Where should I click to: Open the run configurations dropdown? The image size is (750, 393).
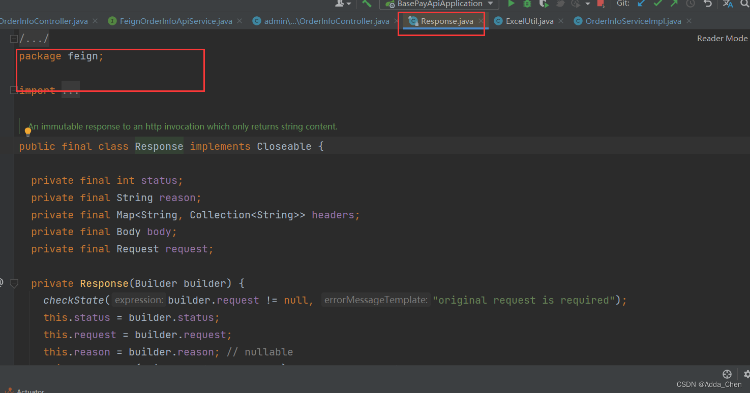[x=490, y=4]
